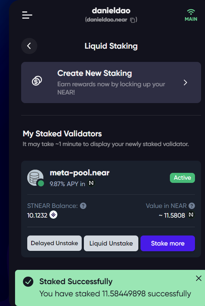Click the stNEAR token icon beside 10.1232

coord(53,215)
